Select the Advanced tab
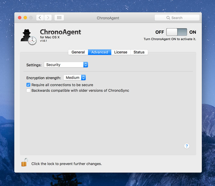Image resolution: width=215 pixels, height=186 pixels. 100,52
